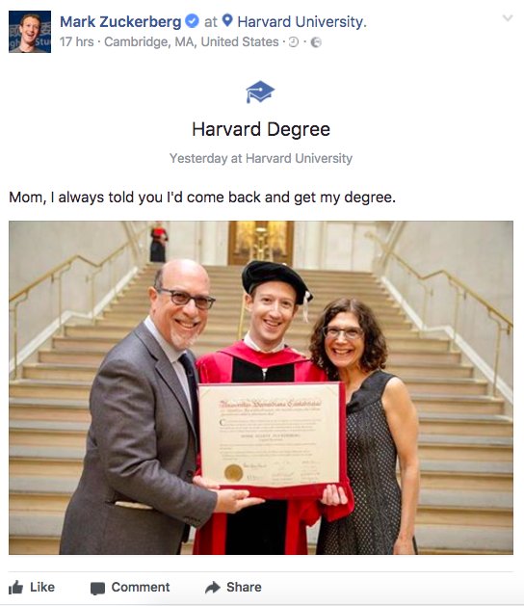Screen dimensions: 524x606
Task: Open the 17 hrs timestamp link
Action: point(76,41)
